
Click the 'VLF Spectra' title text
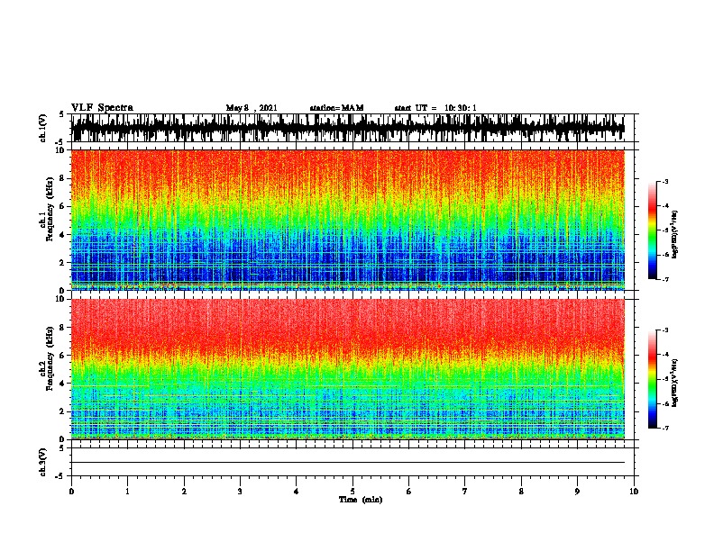click(x=102, y=108)
